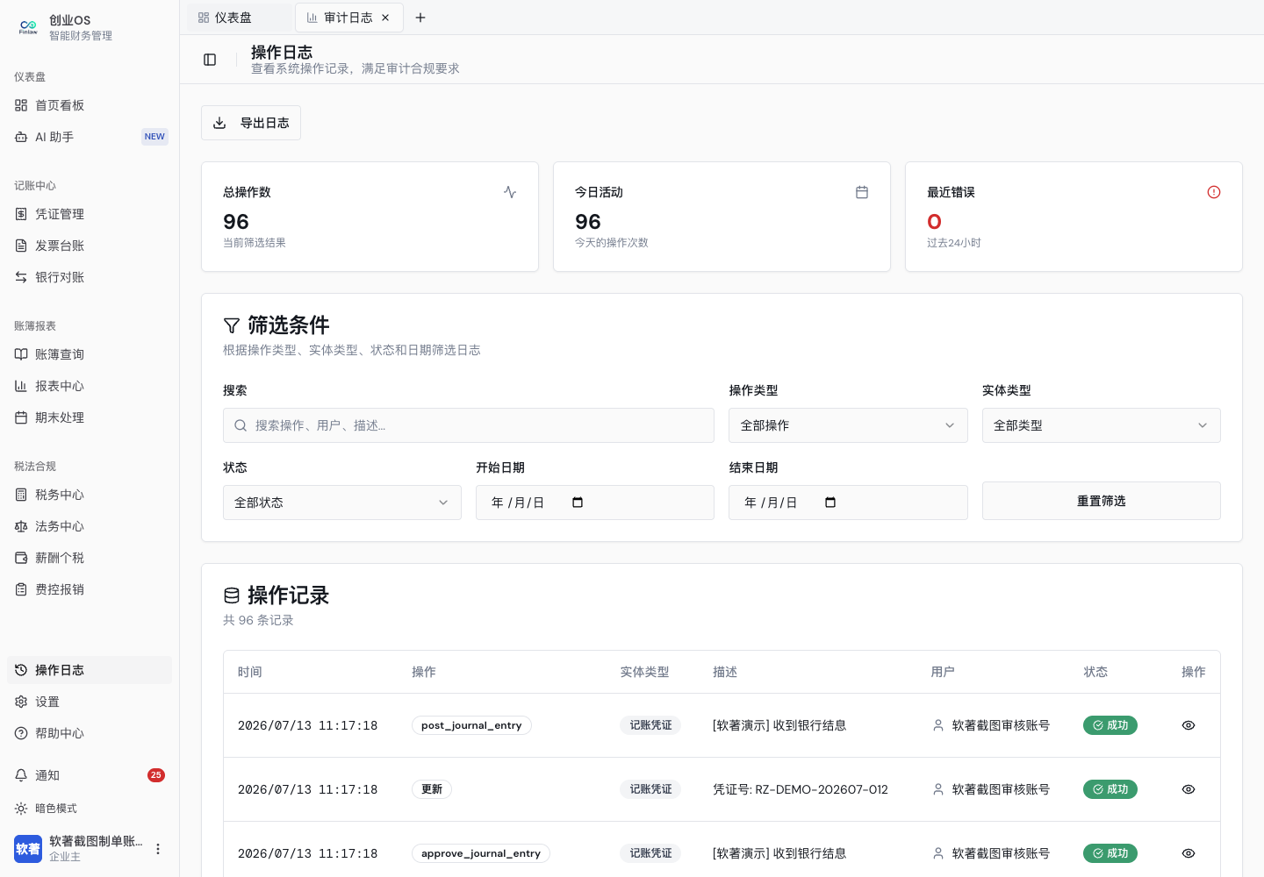Open 期末处理 in the sidebar
Screen dimensions: 1264x877
pos(90,417)
